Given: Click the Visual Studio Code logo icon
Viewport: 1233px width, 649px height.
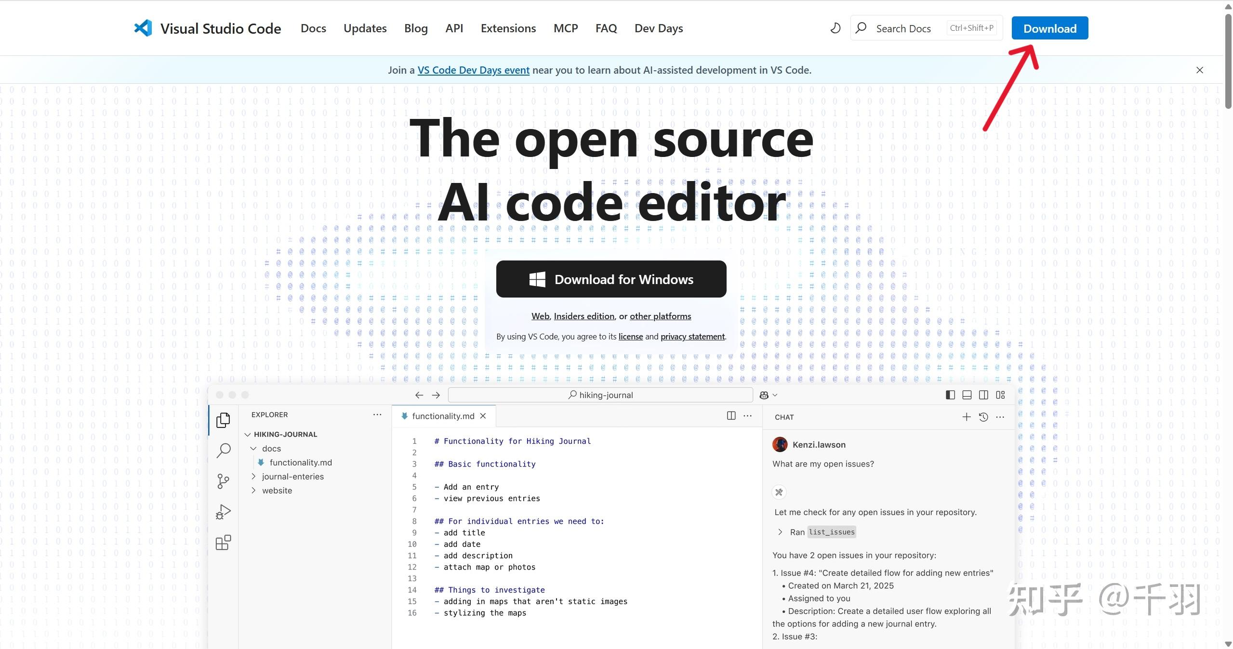Looking at the screenshot, I should pyautogui.click(x=143, y=28).
